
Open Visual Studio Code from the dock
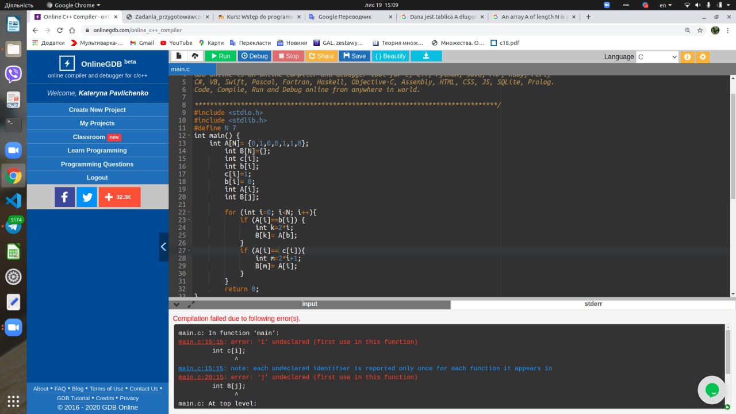[x=13, y=201]
